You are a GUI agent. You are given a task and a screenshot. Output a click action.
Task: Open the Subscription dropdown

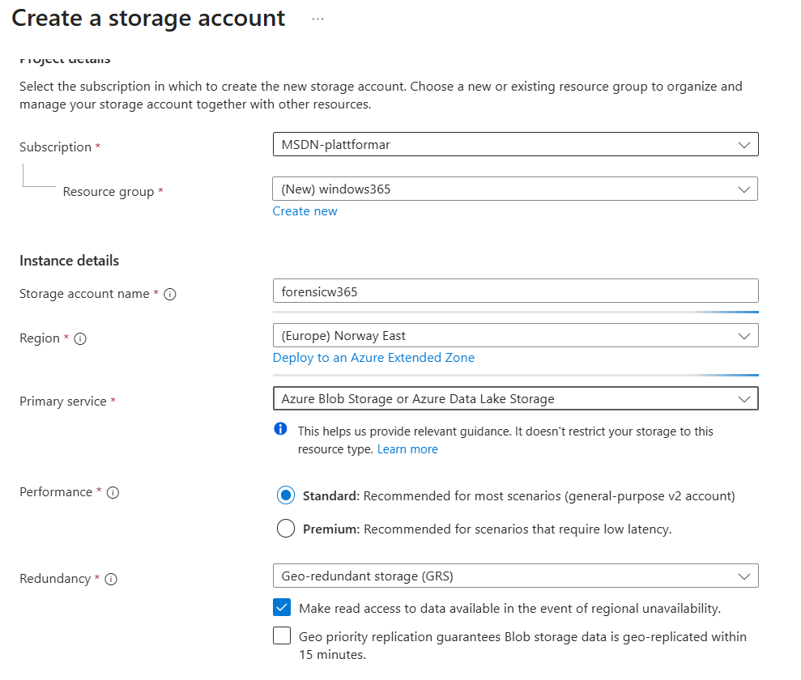click(x=515, y=144)
